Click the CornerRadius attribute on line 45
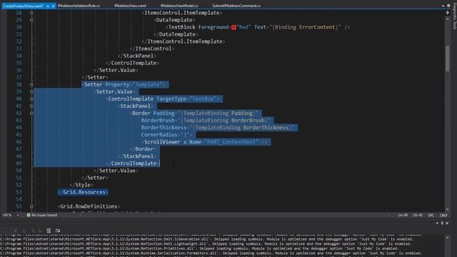 click(x=166, y=135)
